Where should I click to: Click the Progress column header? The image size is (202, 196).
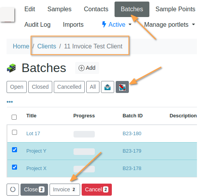tap(84, 116)
